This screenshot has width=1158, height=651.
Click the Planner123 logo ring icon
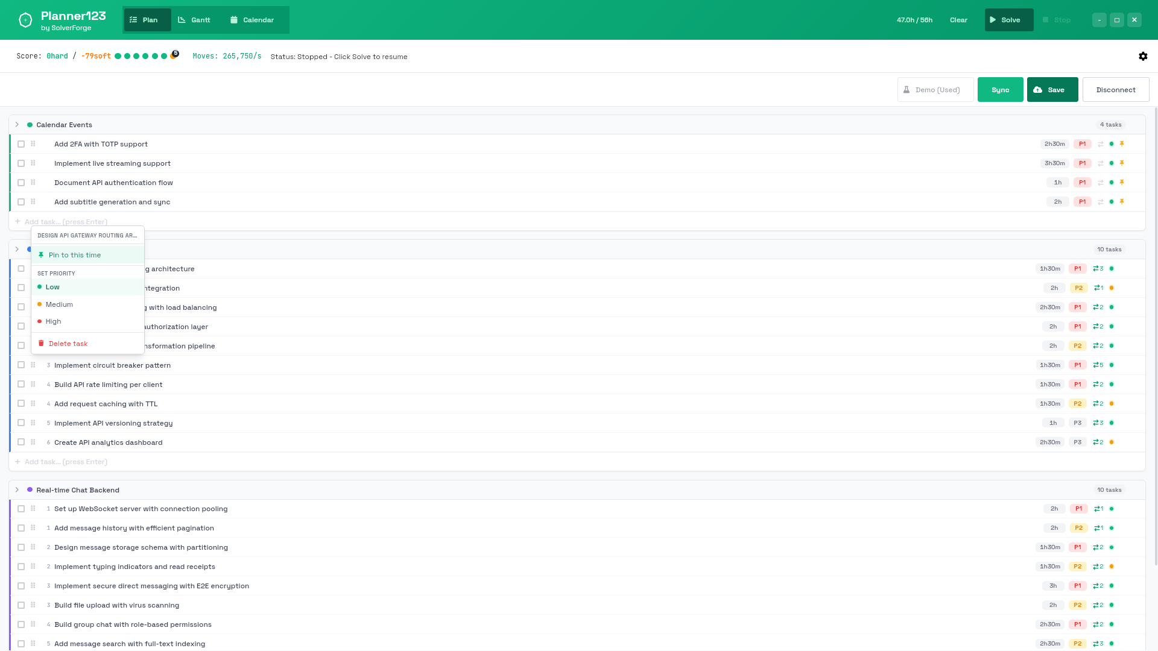[x=24, y=19]
